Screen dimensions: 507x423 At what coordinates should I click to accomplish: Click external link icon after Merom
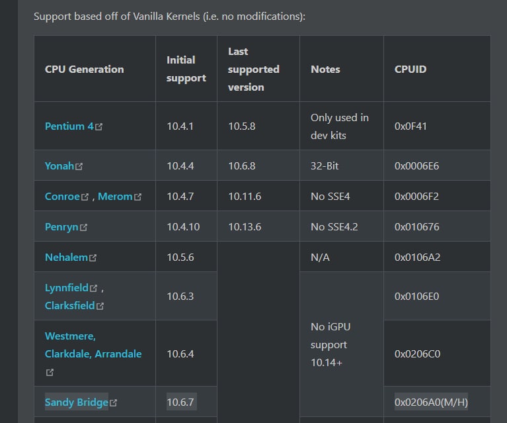(138, 197)
